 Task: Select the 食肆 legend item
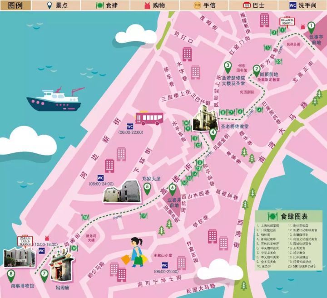(x=110, y=5)
